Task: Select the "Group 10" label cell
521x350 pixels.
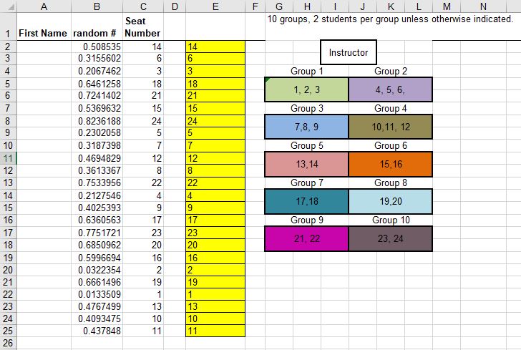Action: click(x=391, y=220)
